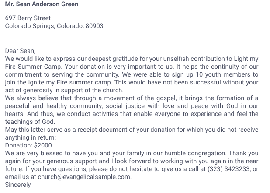This screenshot has height=193, width=270.
Task: Click the words anything in return
Action: pos(29,137)
